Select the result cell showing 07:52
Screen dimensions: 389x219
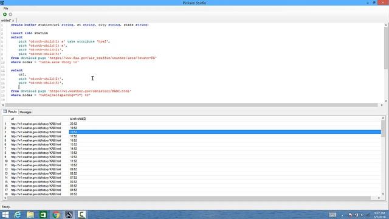pos(225,178)
